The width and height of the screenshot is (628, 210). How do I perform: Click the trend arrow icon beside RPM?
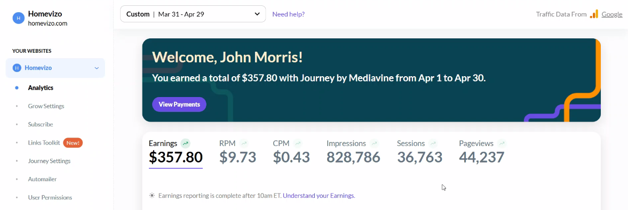coord(244,143)
